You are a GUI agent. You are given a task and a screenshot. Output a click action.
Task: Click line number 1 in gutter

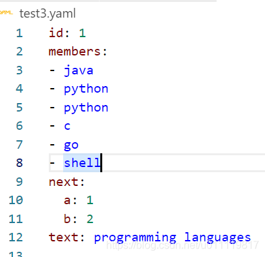tap(20, 33)
